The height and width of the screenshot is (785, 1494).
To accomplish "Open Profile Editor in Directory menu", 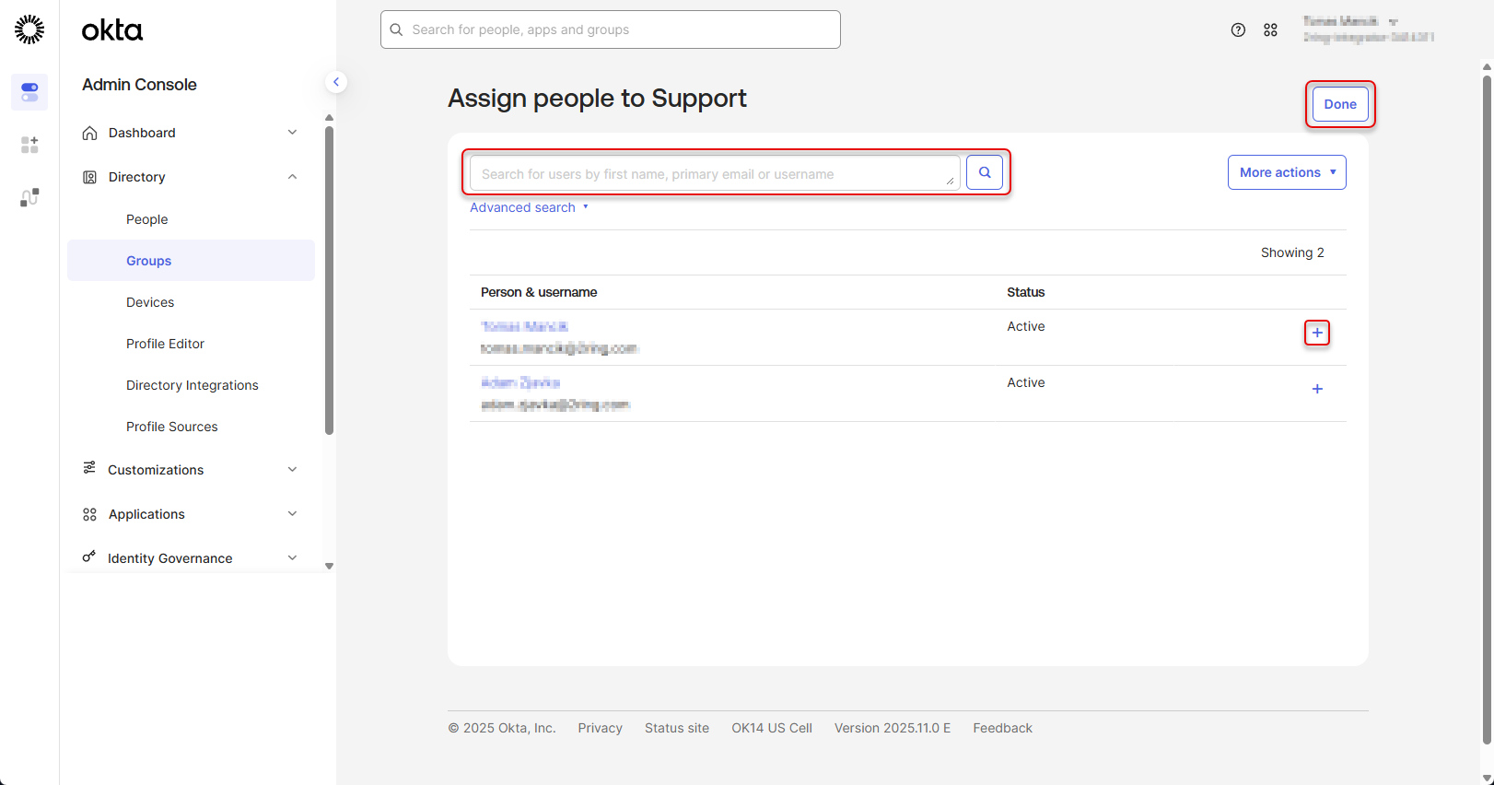I will (166, 344).
